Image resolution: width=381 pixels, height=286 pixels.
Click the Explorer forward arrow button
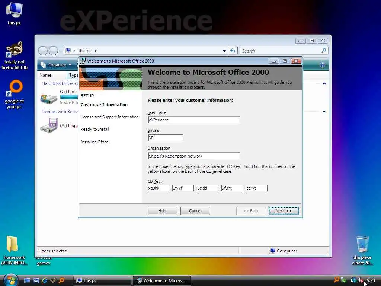pyautogui.click(x=53, y=51)
